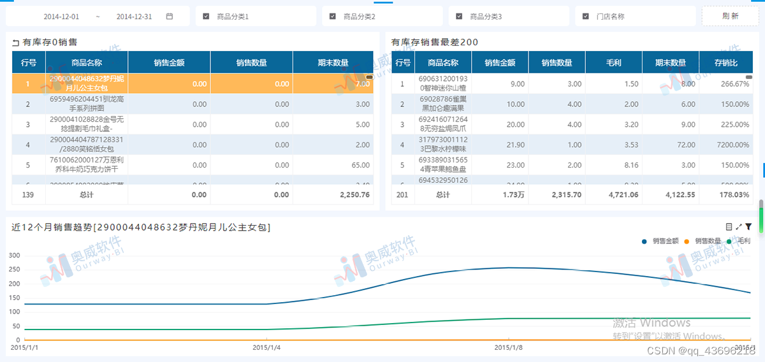
Task: Expand the trend chart to fullscreen
Action: 739,226
